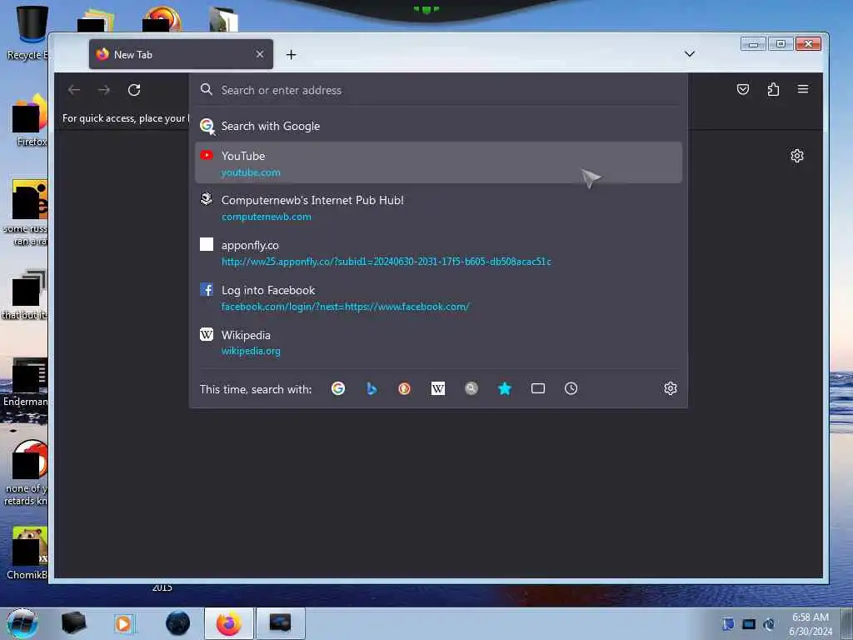The width and height of the screenshot is (853, 640).
Task: Select the Wikipedia suggestion row
Action: [438, 342]
